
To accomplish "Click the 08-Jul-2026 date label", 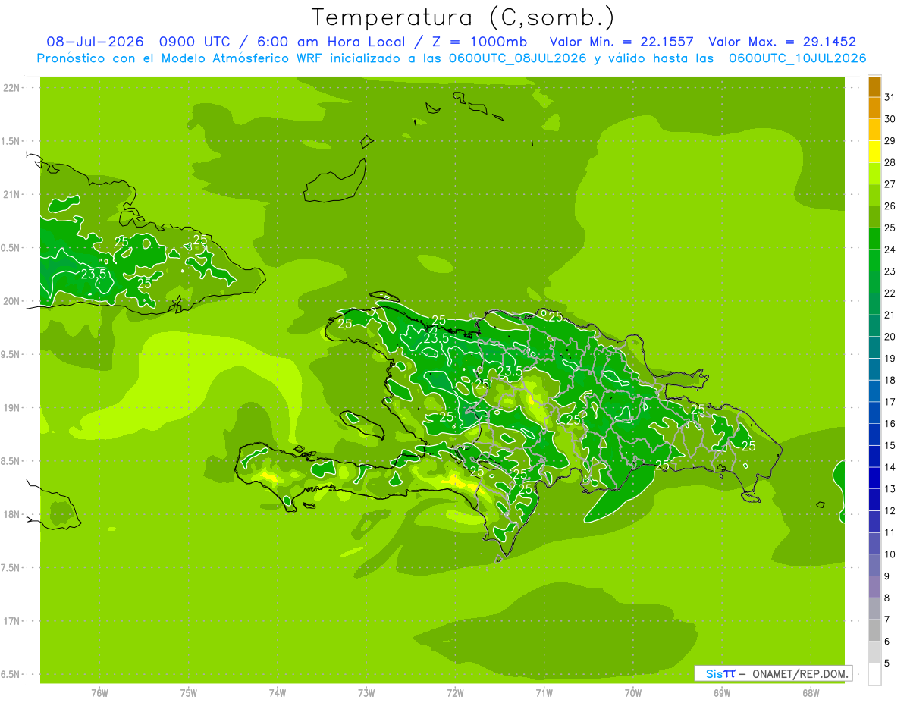I will [x=95, y=42].
